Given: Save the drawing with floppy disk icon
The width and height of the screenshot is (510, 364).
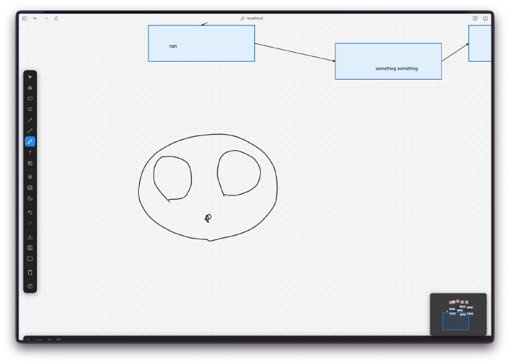Looking at the screenshot, I should coord(30,248).
